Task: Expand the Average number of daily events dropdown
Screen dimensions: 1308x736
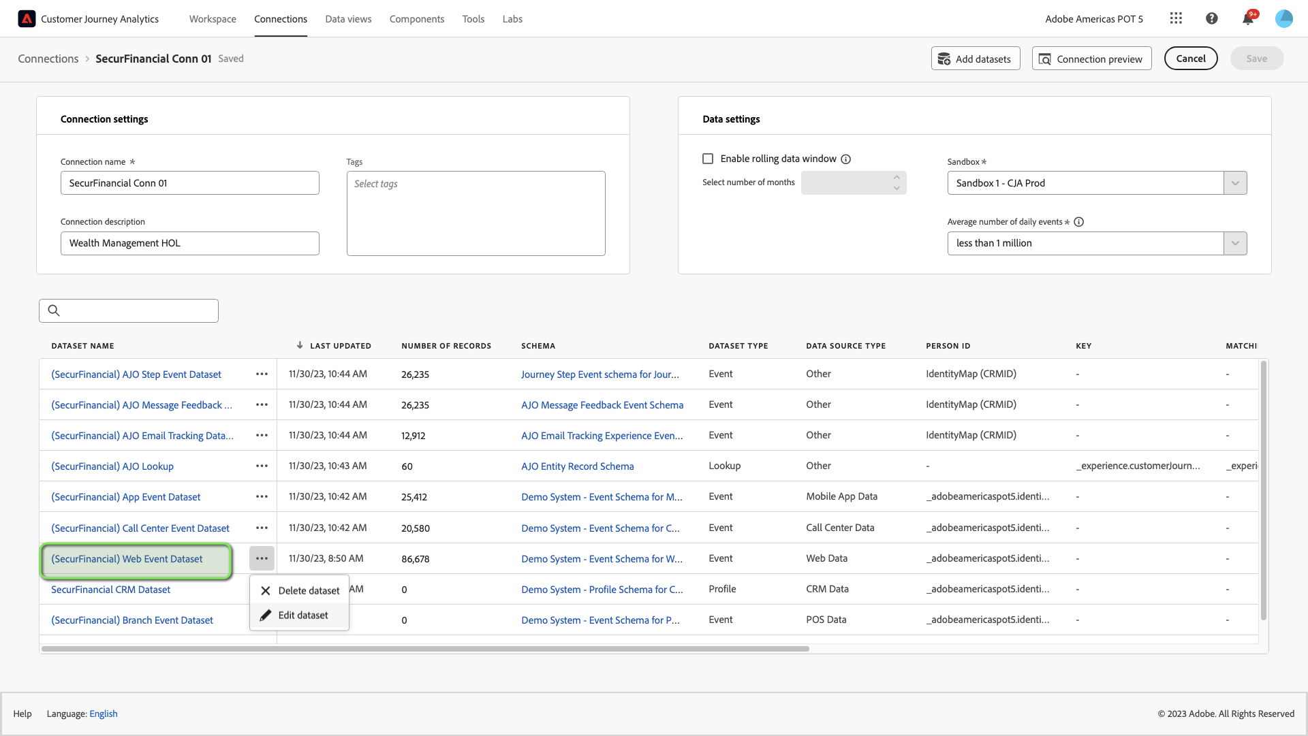Action: pyautogui.click(x=1234, y=244)
